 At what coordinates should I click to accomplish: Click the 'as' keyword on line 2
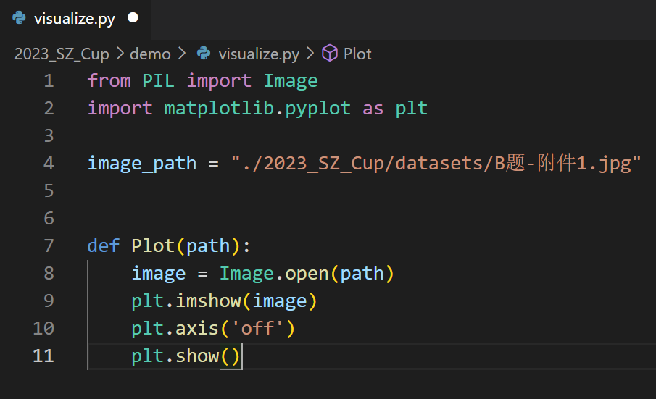tap(373, 108)
